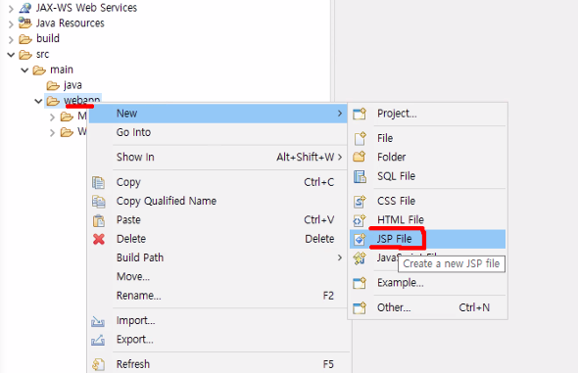Expand the build folder

(x=11, y=39)
